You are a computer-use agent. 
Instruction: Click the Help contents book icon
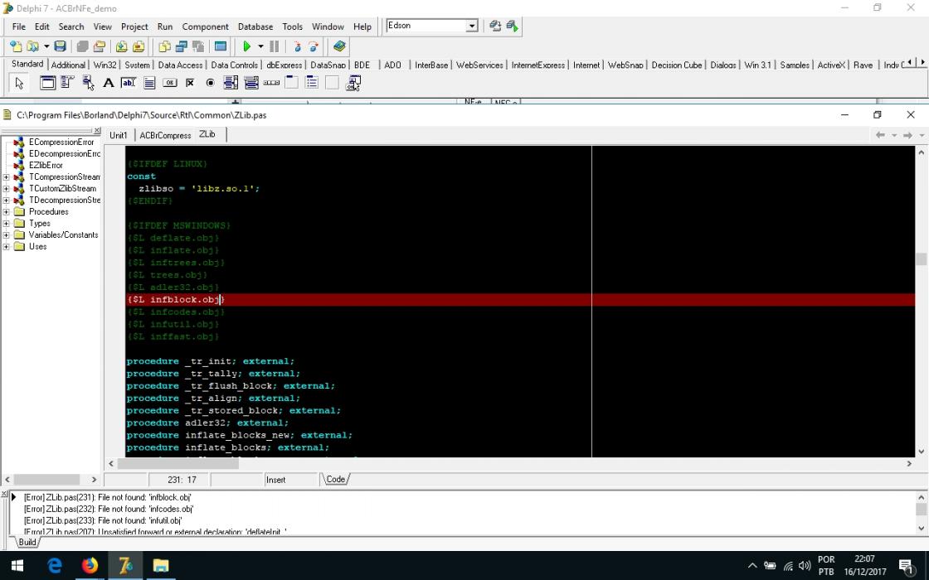pos(339,46)
